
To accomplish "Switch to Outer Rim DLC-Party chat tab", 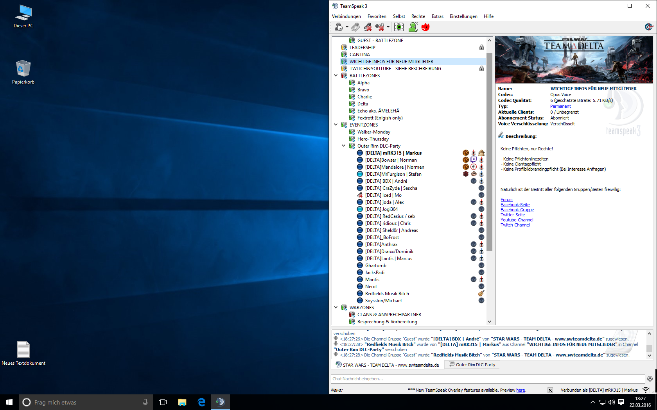I will point(472,365).
